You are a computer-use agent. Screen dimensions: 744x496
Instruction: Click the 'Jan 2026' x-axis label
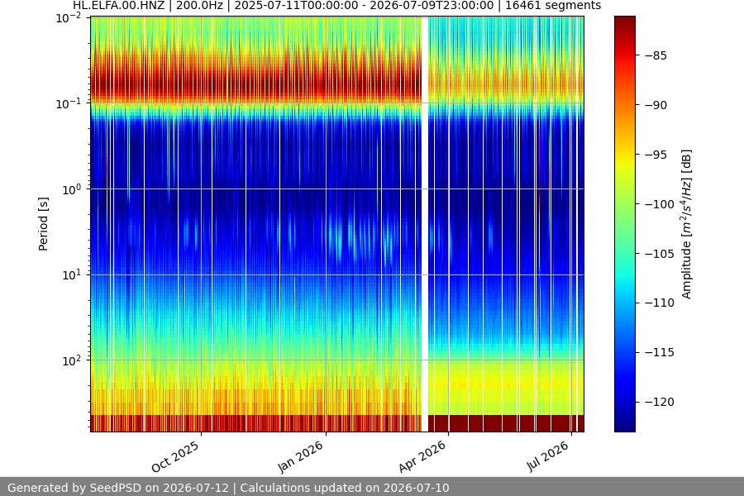coord(300,456)
